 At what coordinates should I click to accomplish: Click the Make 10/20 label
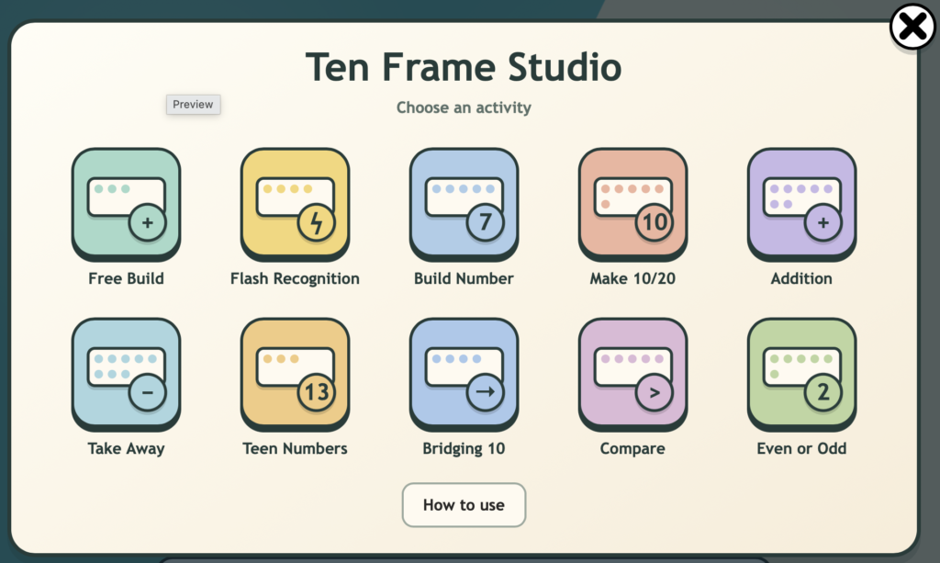tap(632, 278)
